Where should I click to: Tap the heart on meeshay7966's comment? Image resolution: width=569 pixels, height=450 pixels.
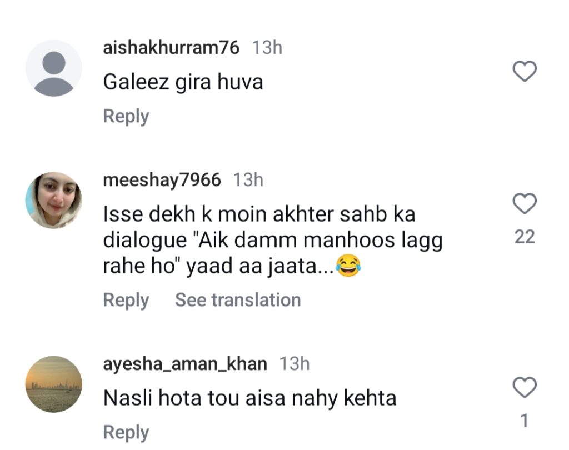(x=524, y=204)
